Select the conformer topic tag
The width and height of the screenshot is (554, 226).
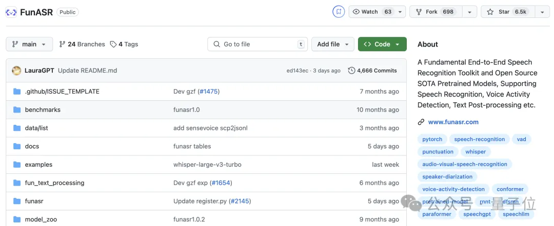[510, 189]
